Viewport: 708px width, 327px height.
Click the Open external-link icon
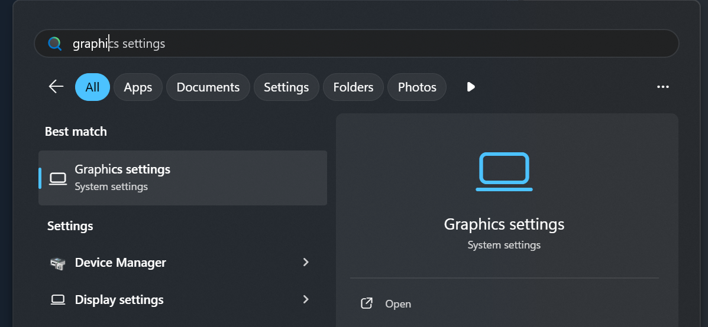pos(367,304)
